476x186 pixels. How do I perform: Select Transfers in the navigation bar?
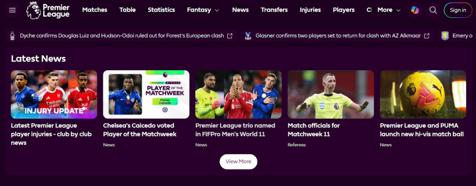tap(274, 10)
